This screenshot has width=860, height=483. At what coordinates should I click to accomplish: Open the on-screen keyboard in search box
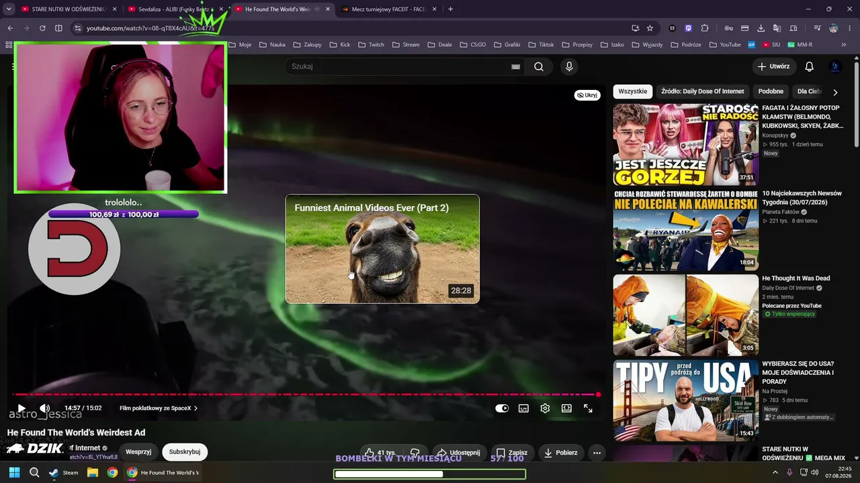(515, 66)
